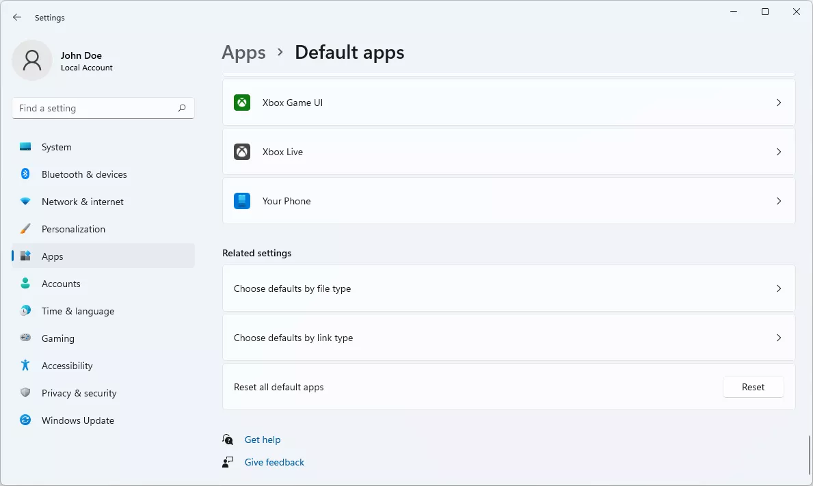Open Network & internet settings
Screen dimensions: 813x486
click(103, 202)
